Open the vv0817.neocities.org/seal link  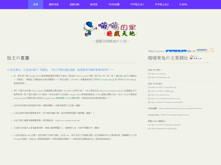click(x=166, y=125)
